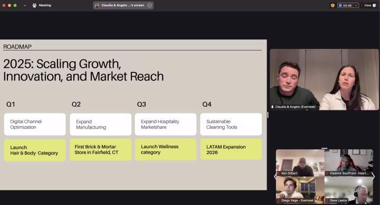
Task: Click Dave Lawlor's muted microphone icon
Action: 327,200
